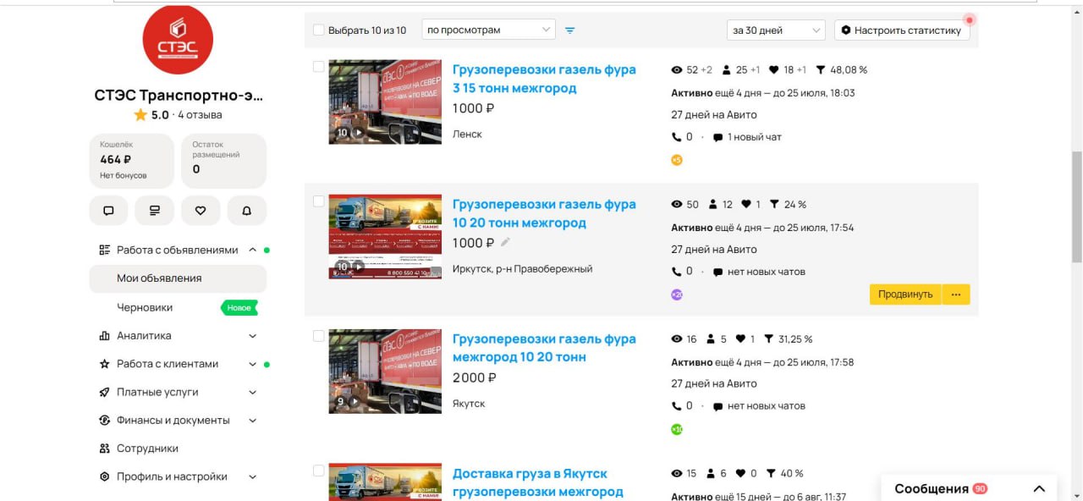This screenshot has width=1083, height=501.
Task: Click the Профиль и настройки gear icon
Action: [105, 476]
